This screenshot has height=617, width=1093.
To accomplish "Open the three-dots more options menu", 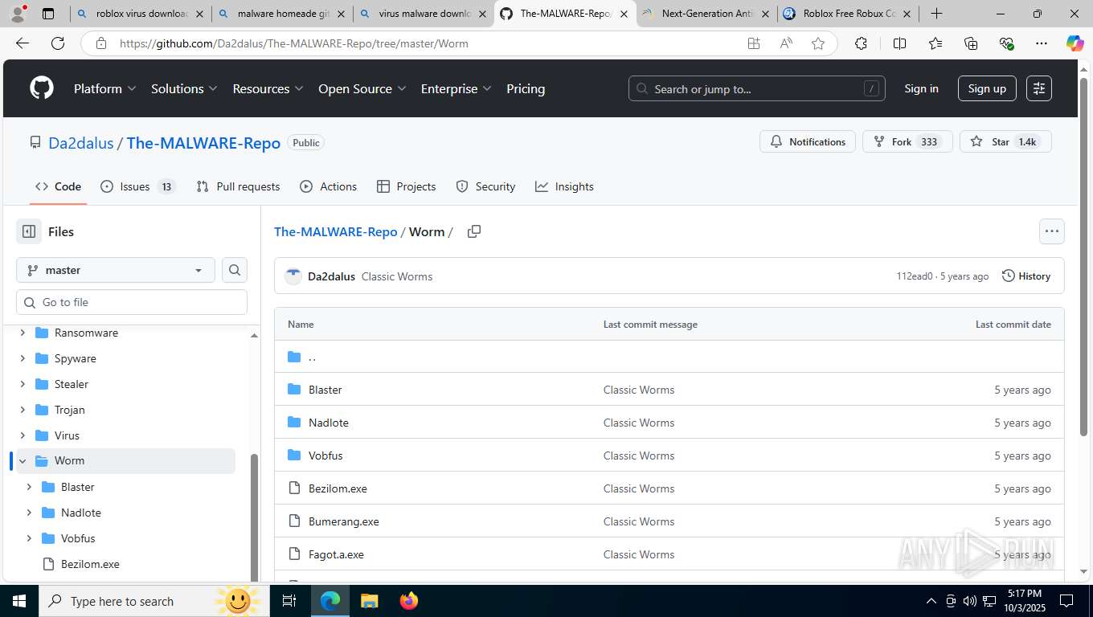I will coord(1052,231).
